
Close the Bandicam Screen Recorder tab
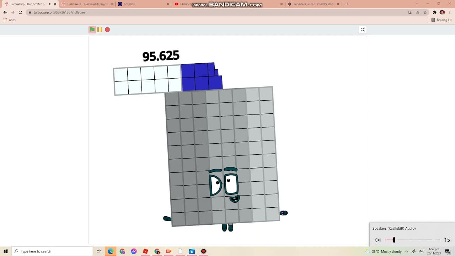coord(338,4)
